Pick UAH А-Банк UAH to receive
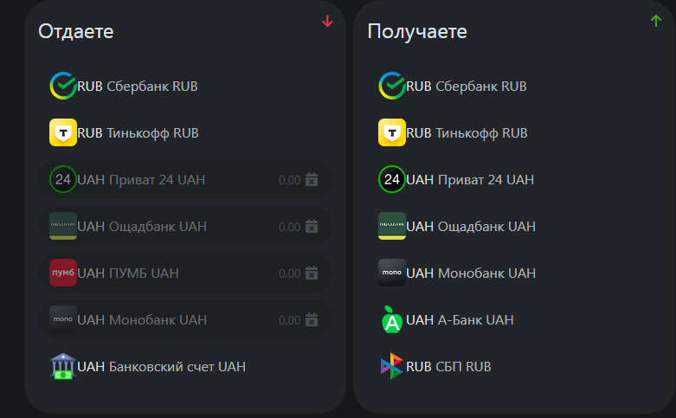This screenshot has height=418, width=676. [514, 319]
